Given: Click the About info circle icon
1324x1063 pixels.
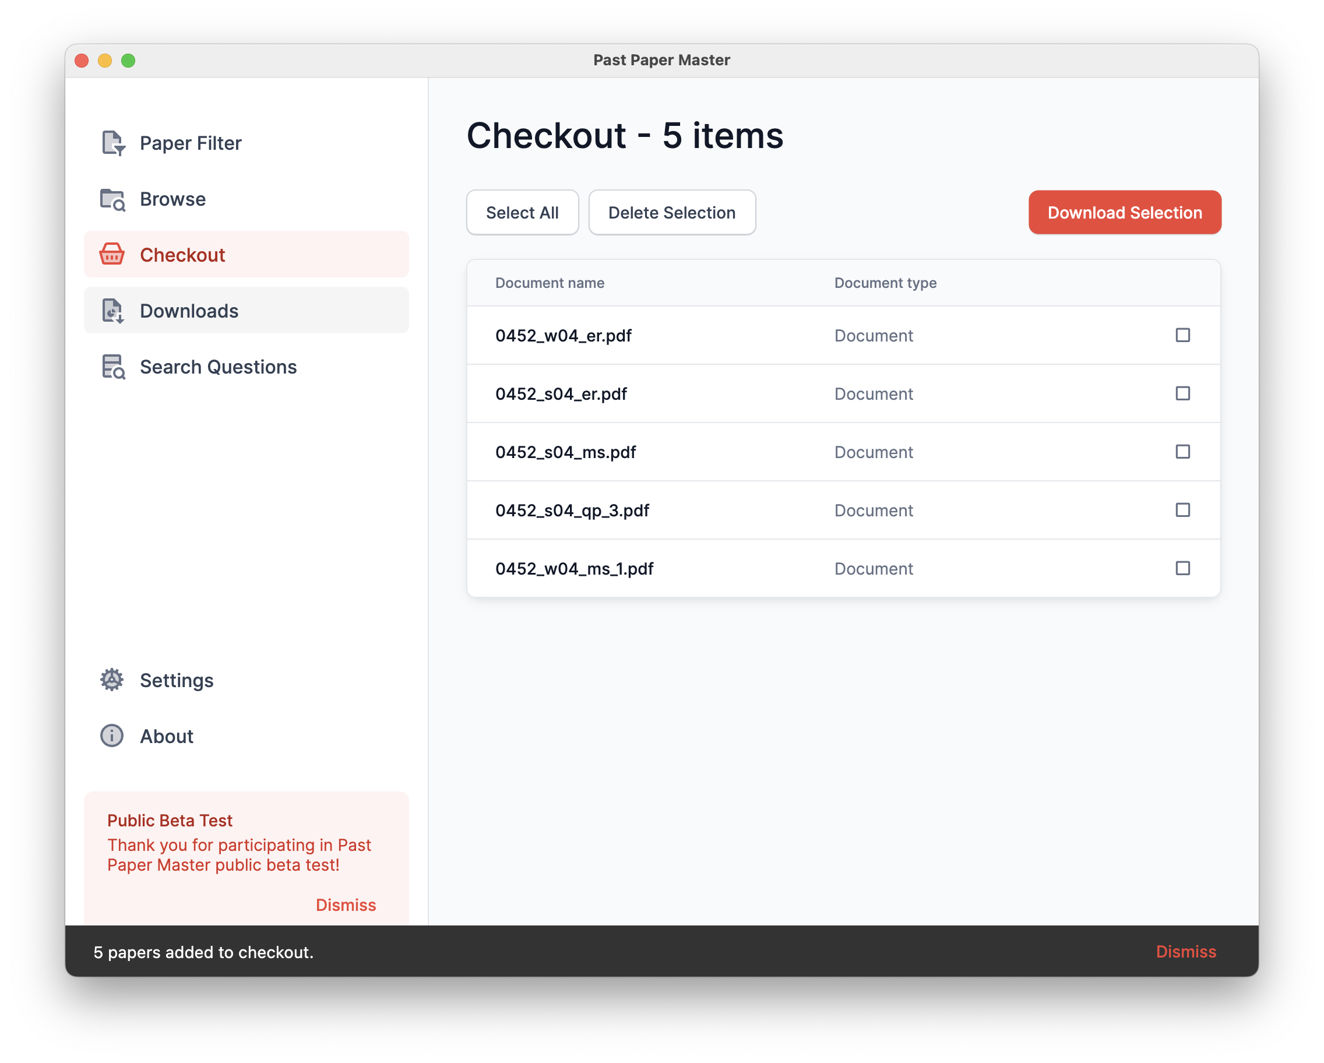Looking at the screenshot, I should point(112,735).
